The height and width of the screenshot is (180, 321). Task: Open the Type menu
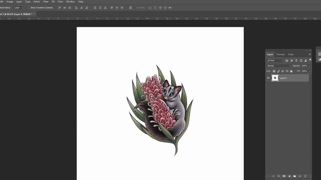pyautogui.click(x=28, y=1)
